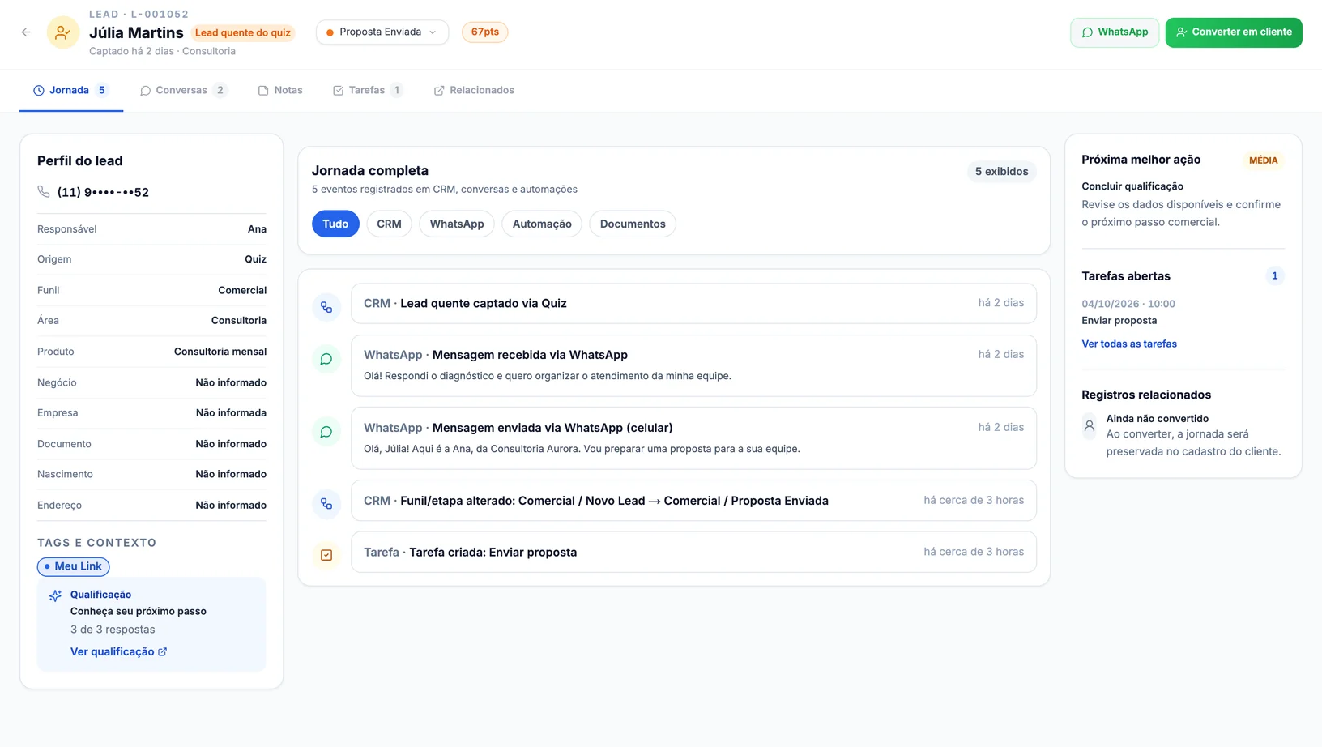The width and height of the screenshot is (1322, 747).
Task: Open the Proposta Enviada stage dropdown
Action: (x=382, y=32)
